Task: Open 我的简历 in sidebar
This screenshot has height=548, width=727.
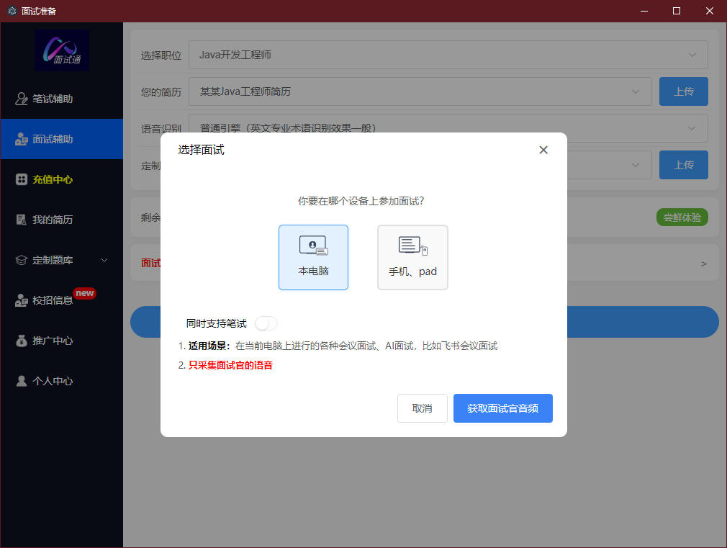Action: point(62,220)
